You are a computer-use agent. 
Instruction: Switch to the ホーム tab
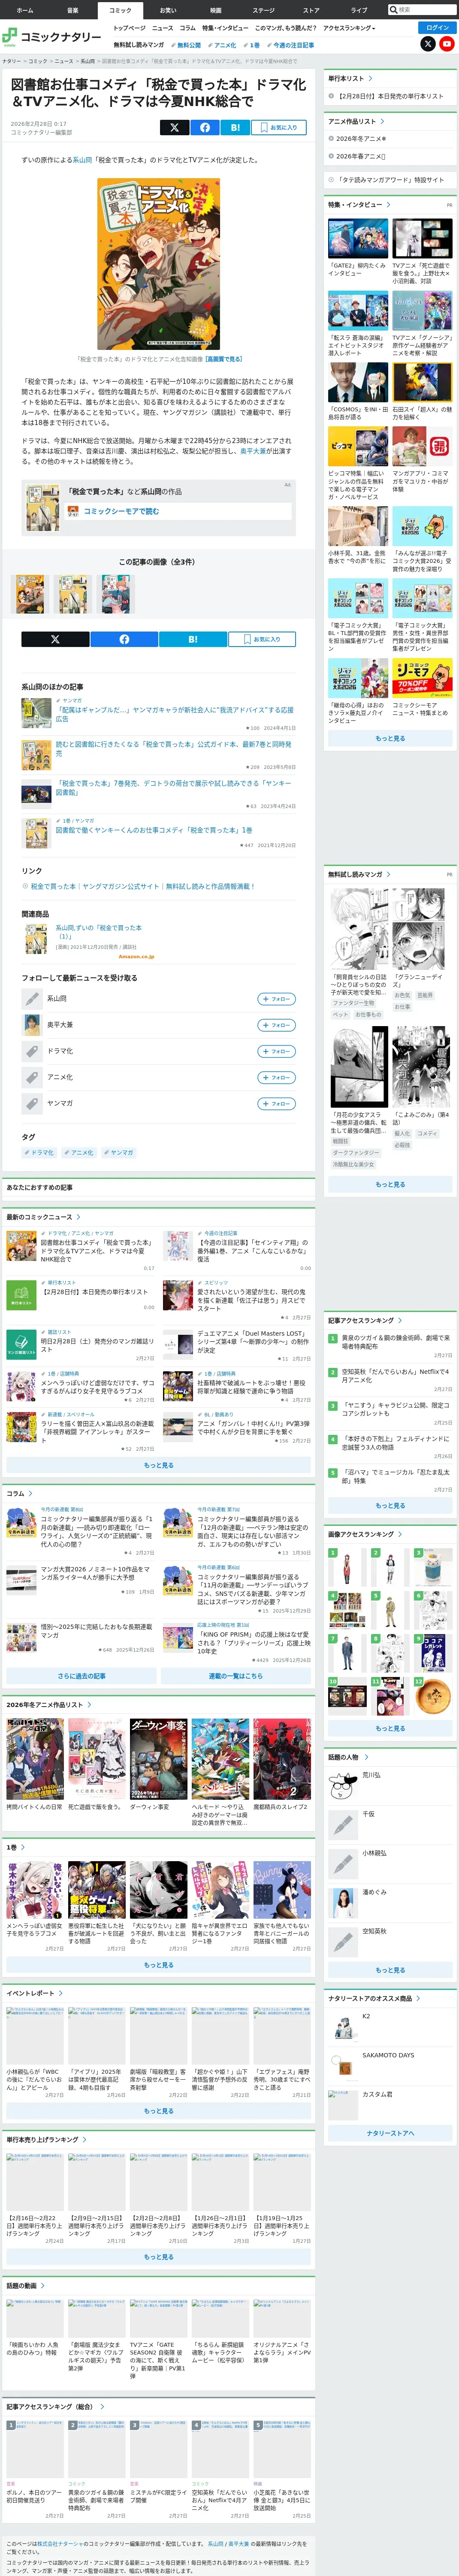click(x=24, y=10)
